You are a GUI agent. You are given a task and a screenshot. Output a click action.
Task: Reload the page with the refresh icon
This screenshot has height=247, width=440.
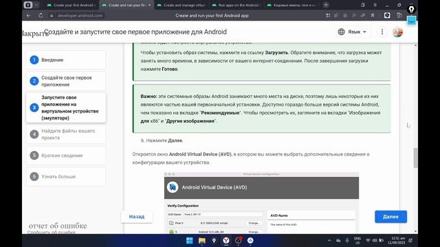[x=41, y=16]
